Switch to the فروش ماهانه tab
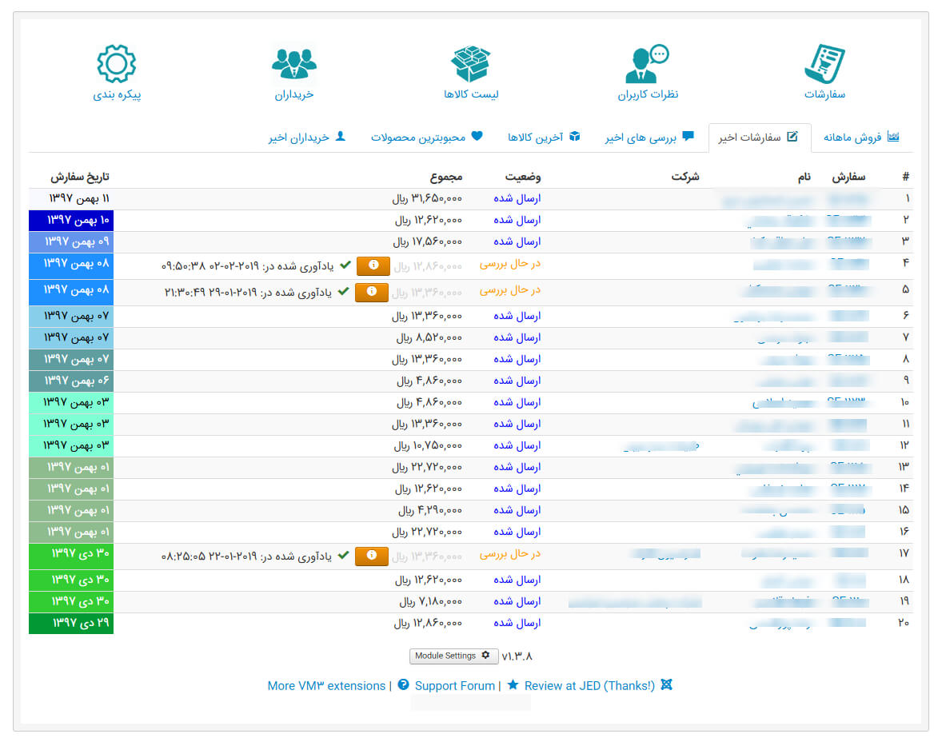Screen dimensions: 938x742 (x=860, y=138)
